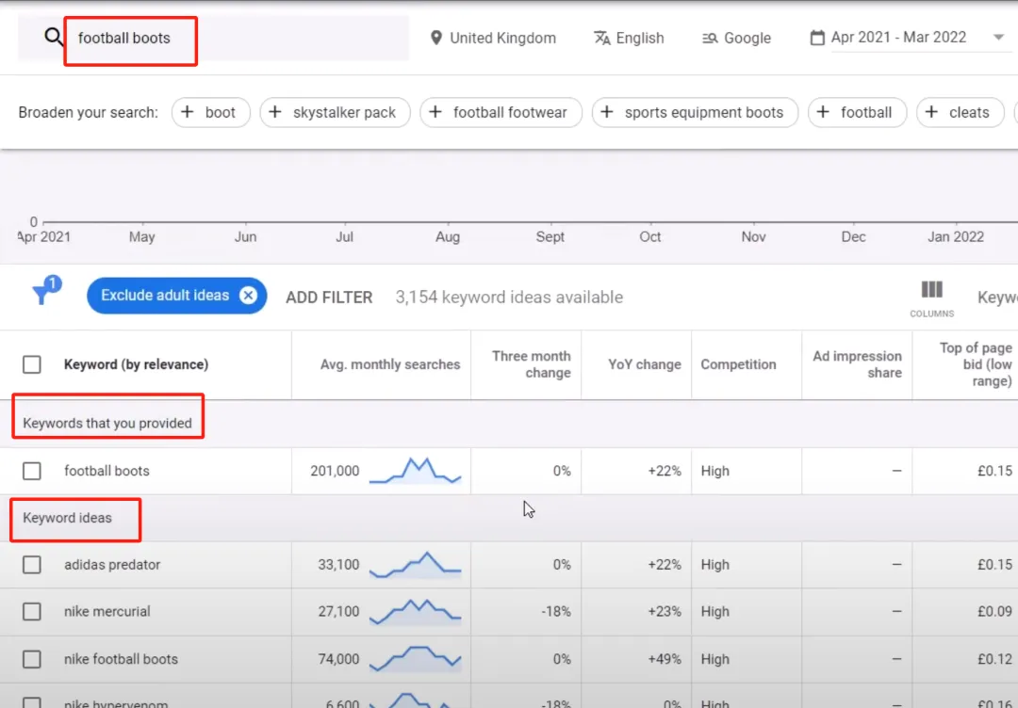Tick the nike mercurial checkbox

(32, 612)
